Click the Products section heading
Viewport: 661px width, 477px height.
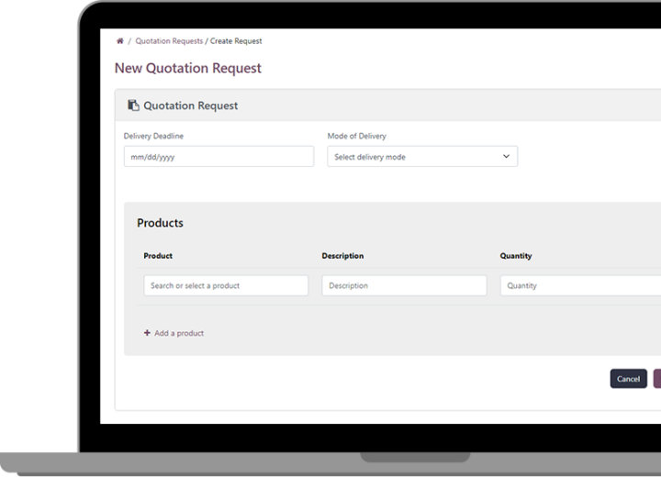160,223
